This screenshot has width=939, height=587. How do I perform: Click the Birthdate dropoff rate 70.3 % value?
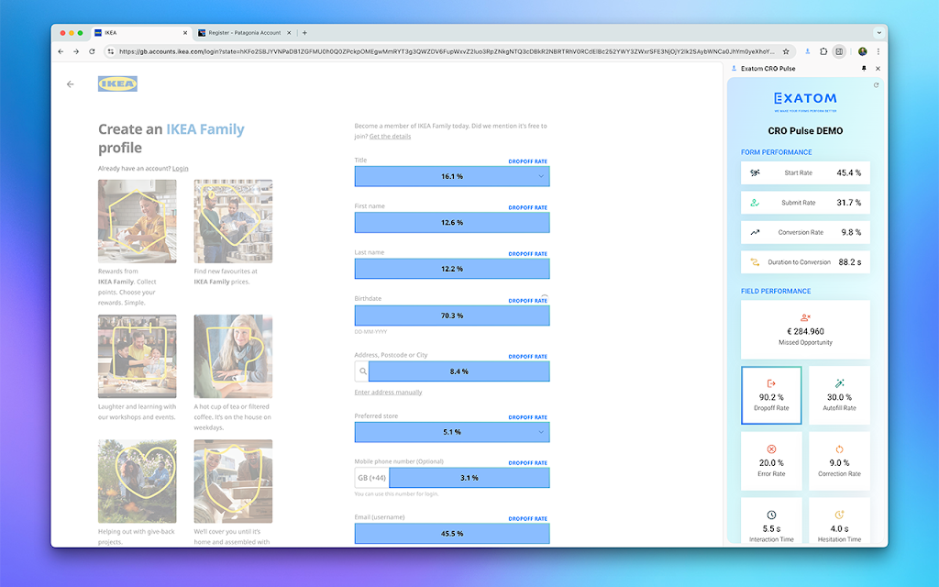[x=452, y=316]
